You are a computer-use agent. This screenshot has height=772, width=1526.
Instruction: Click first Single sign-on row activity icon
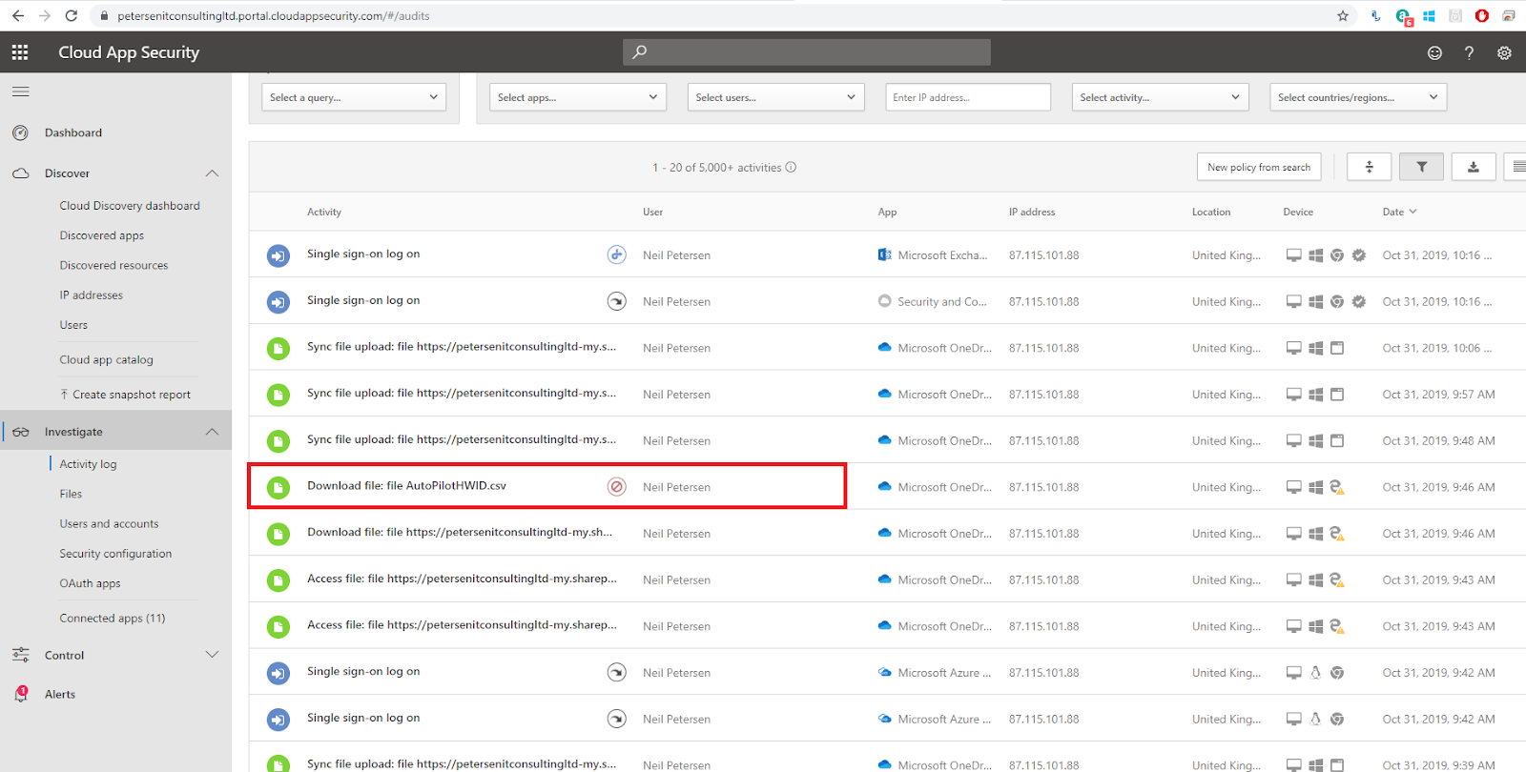point(278,255)
